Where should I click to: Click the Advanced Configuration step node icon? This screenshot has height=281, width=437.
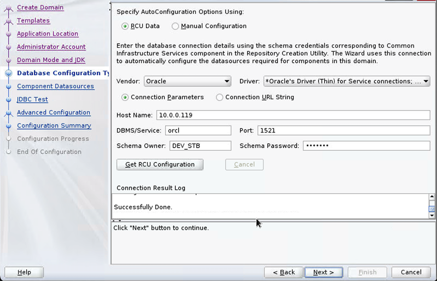click(x=9, y=113)
